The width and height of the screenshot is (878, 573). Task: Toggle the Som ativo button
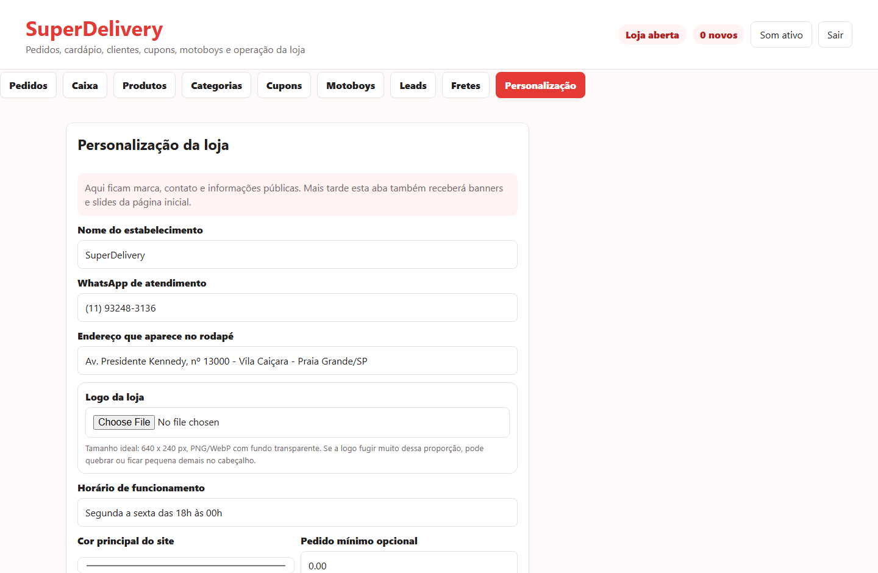click(x=781, y=35)
